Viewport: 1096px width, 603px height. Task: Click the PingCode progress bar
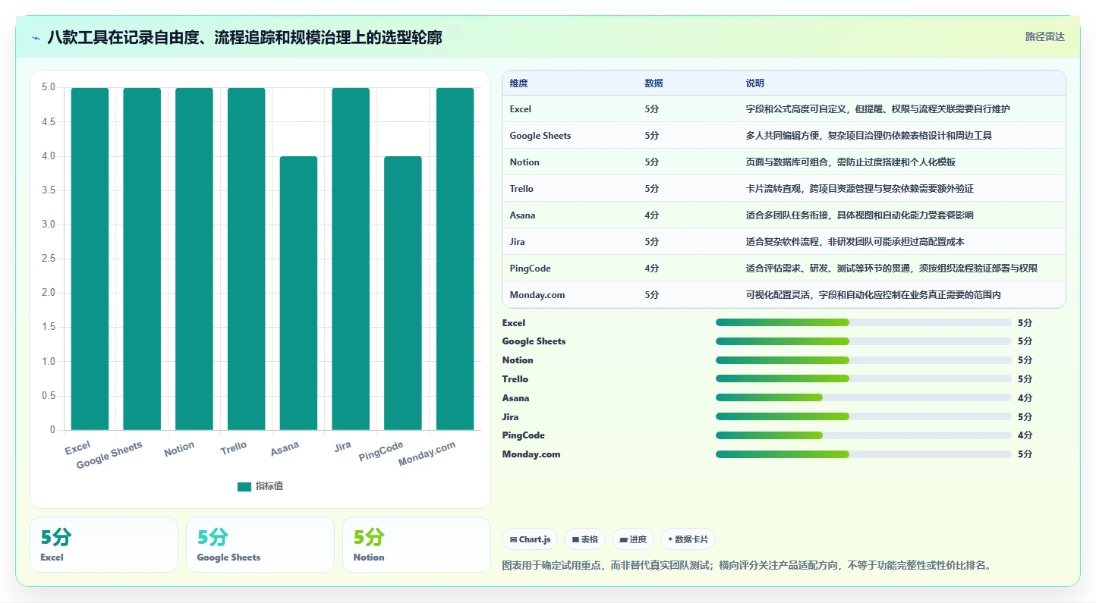point(864,435)
